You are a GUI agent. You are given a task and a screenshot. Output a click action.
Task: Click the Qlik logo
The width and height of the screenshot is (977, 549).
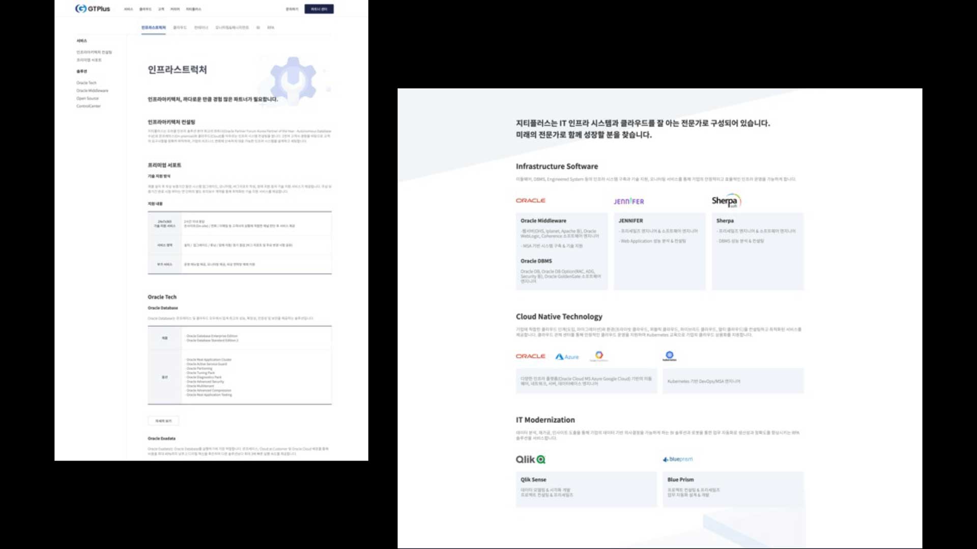pyautogui.click(x=530, y=460)
